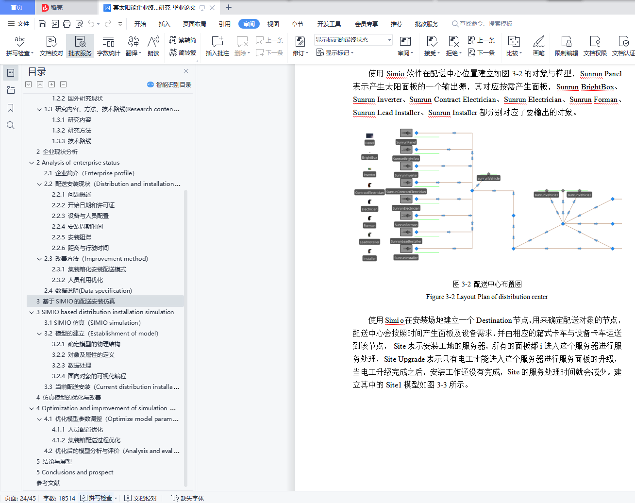Click the 页面: 24/45 page indicator

(20, 498)
